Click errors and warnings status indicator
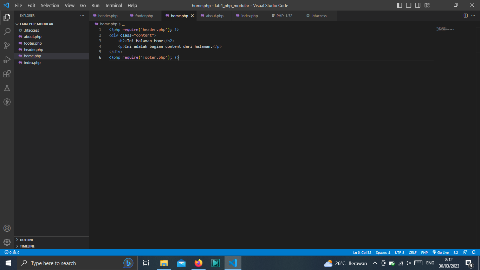This screenshot has height=270, width=480. pyautogui.click(x=12, y=252)
